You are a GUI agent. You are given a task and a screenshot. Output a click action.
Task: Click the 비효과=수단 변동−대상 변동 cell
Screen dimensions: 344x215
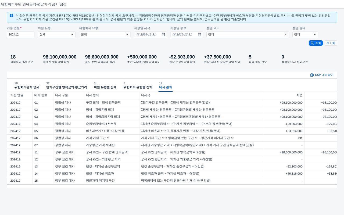[x=112, y=131]
